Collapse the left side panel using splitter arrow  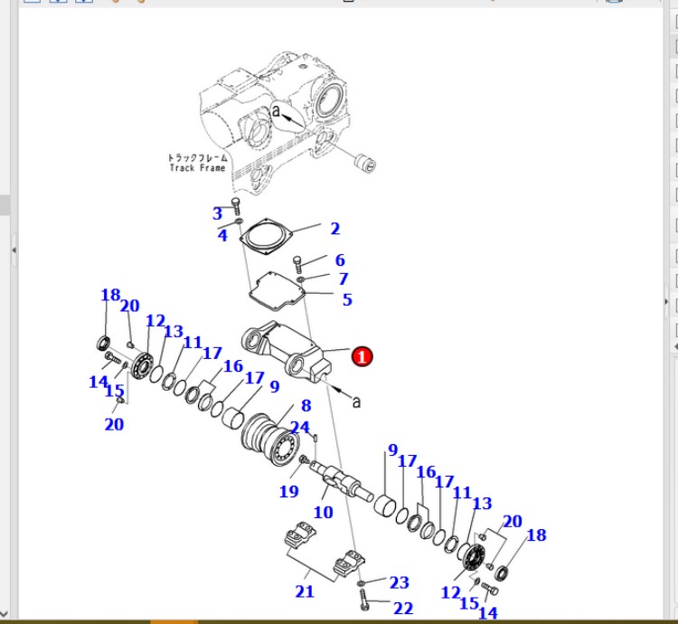pyautogui.click(x=13, y=250)
